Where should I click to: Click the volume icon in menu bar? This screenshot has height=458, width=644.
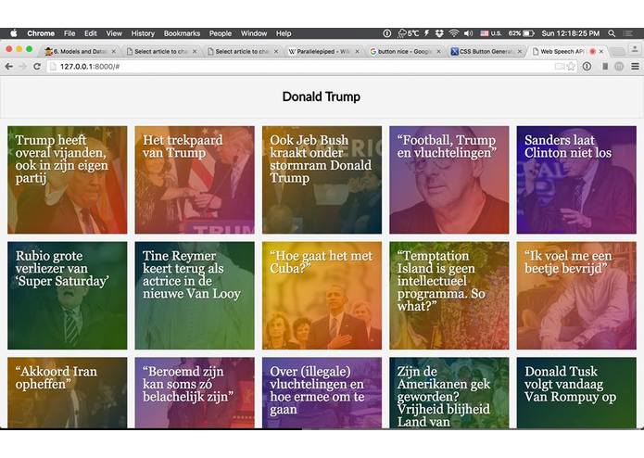tap(468, 33)
